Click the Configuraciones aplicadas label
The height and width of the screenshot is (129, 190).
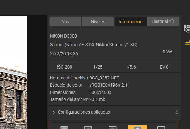click(84, 112)
